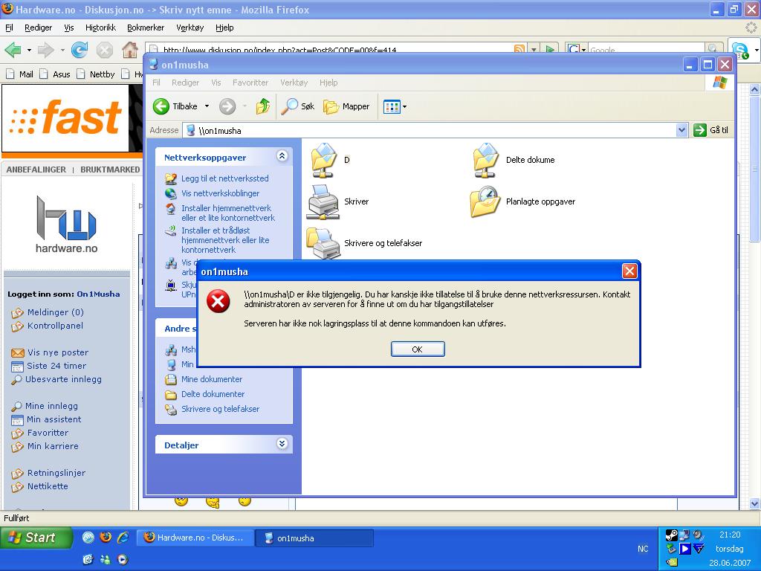This screenshot has width=761, height=571.
Task: Click Legg til et nettverkssted link
Action: coord(224,178)
